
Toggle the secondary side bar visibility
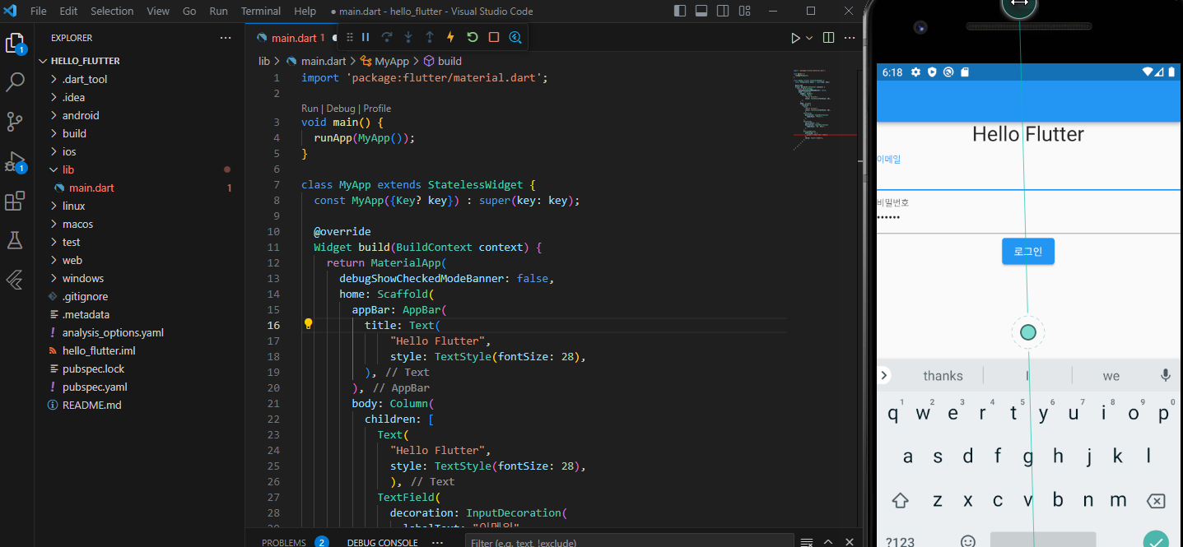[722, 11]
